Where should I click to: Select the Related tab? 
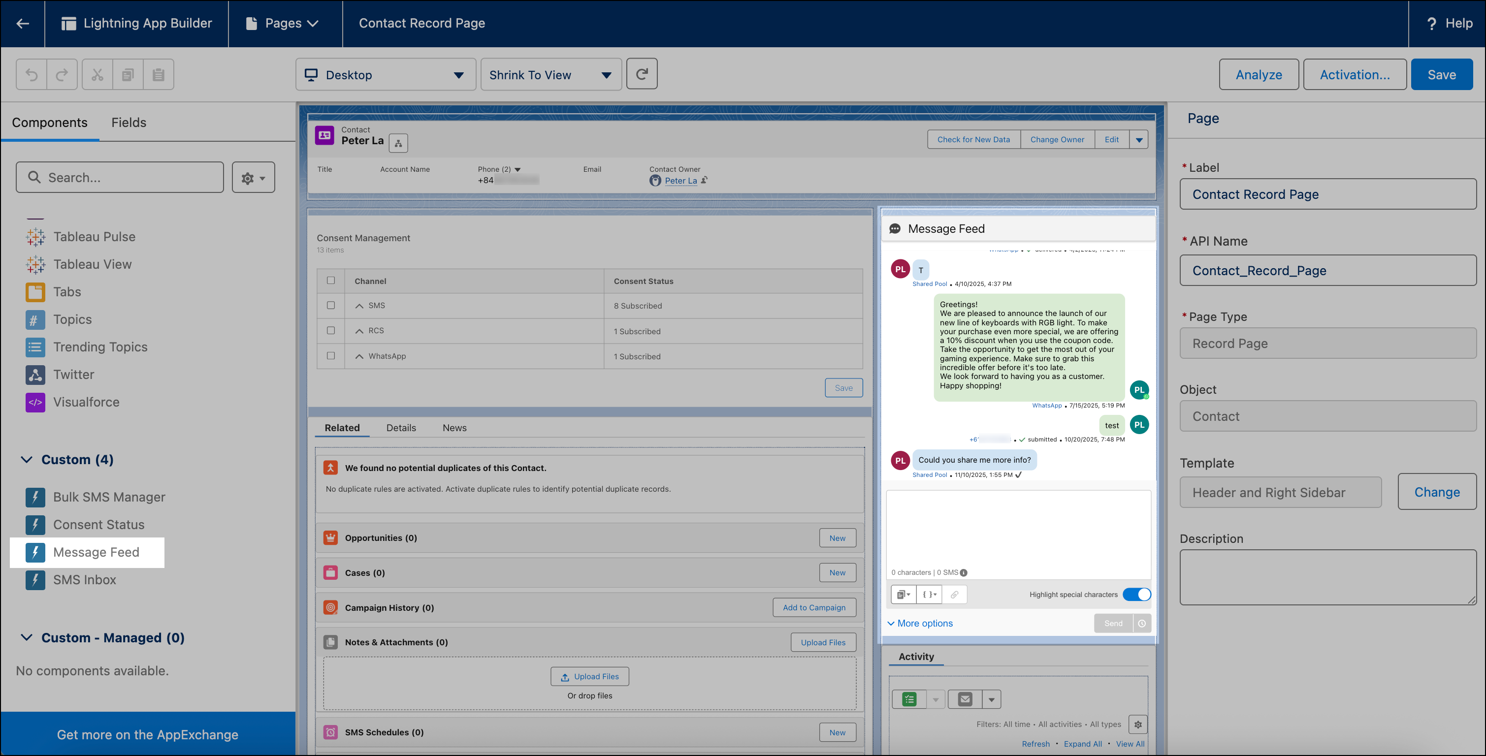tap(342, 428)
